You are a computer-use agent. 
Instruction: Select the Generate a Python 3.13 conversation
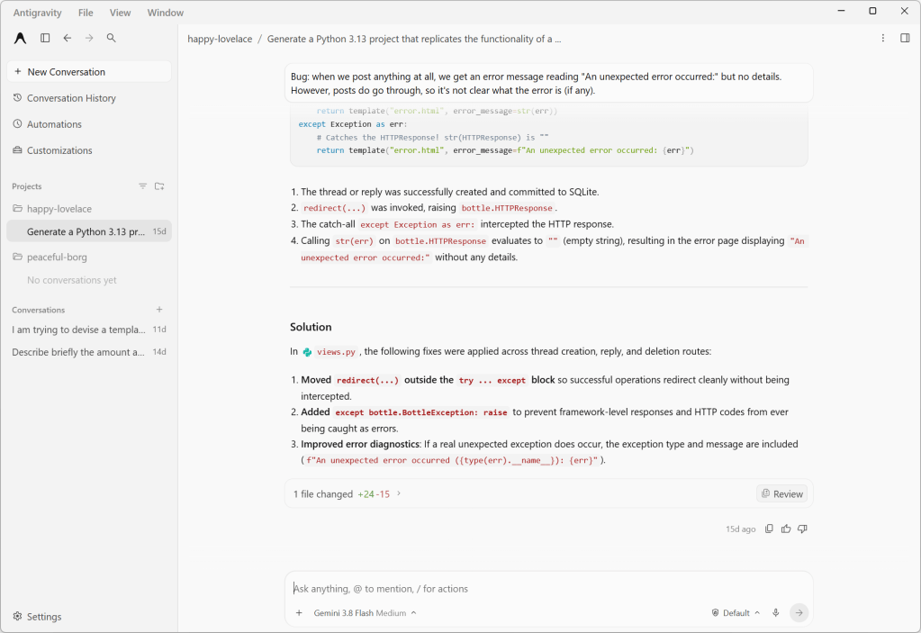[89, 231]
